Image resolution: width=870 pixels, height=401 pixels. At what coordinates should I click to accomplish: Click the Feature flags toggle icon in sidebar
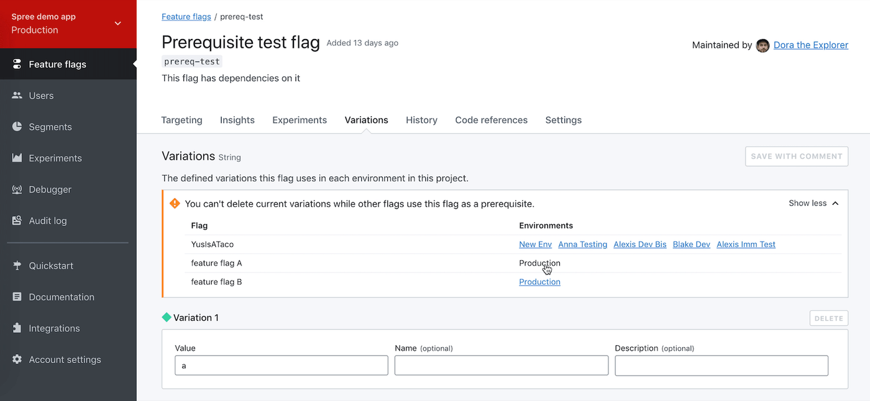17,64
